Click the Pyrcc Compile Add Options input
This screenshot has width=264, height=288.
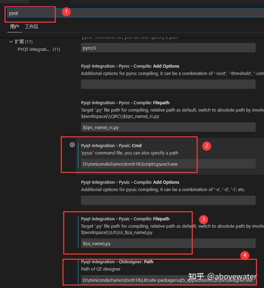pos(168,84)
